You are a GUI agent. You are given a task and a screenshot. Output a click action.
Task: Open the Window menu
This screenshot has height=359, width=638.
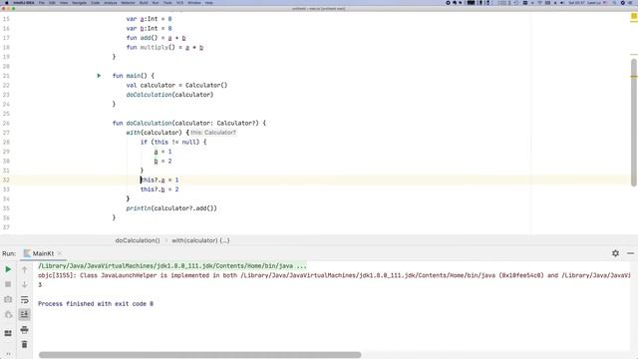(194, 3)
